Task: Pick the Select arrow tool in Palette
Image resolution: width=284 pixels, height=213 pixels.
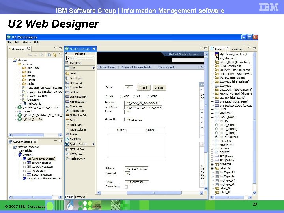Action: coord(67,58)
